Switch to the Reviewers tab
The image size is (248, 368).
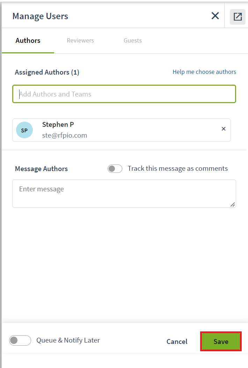80,41
